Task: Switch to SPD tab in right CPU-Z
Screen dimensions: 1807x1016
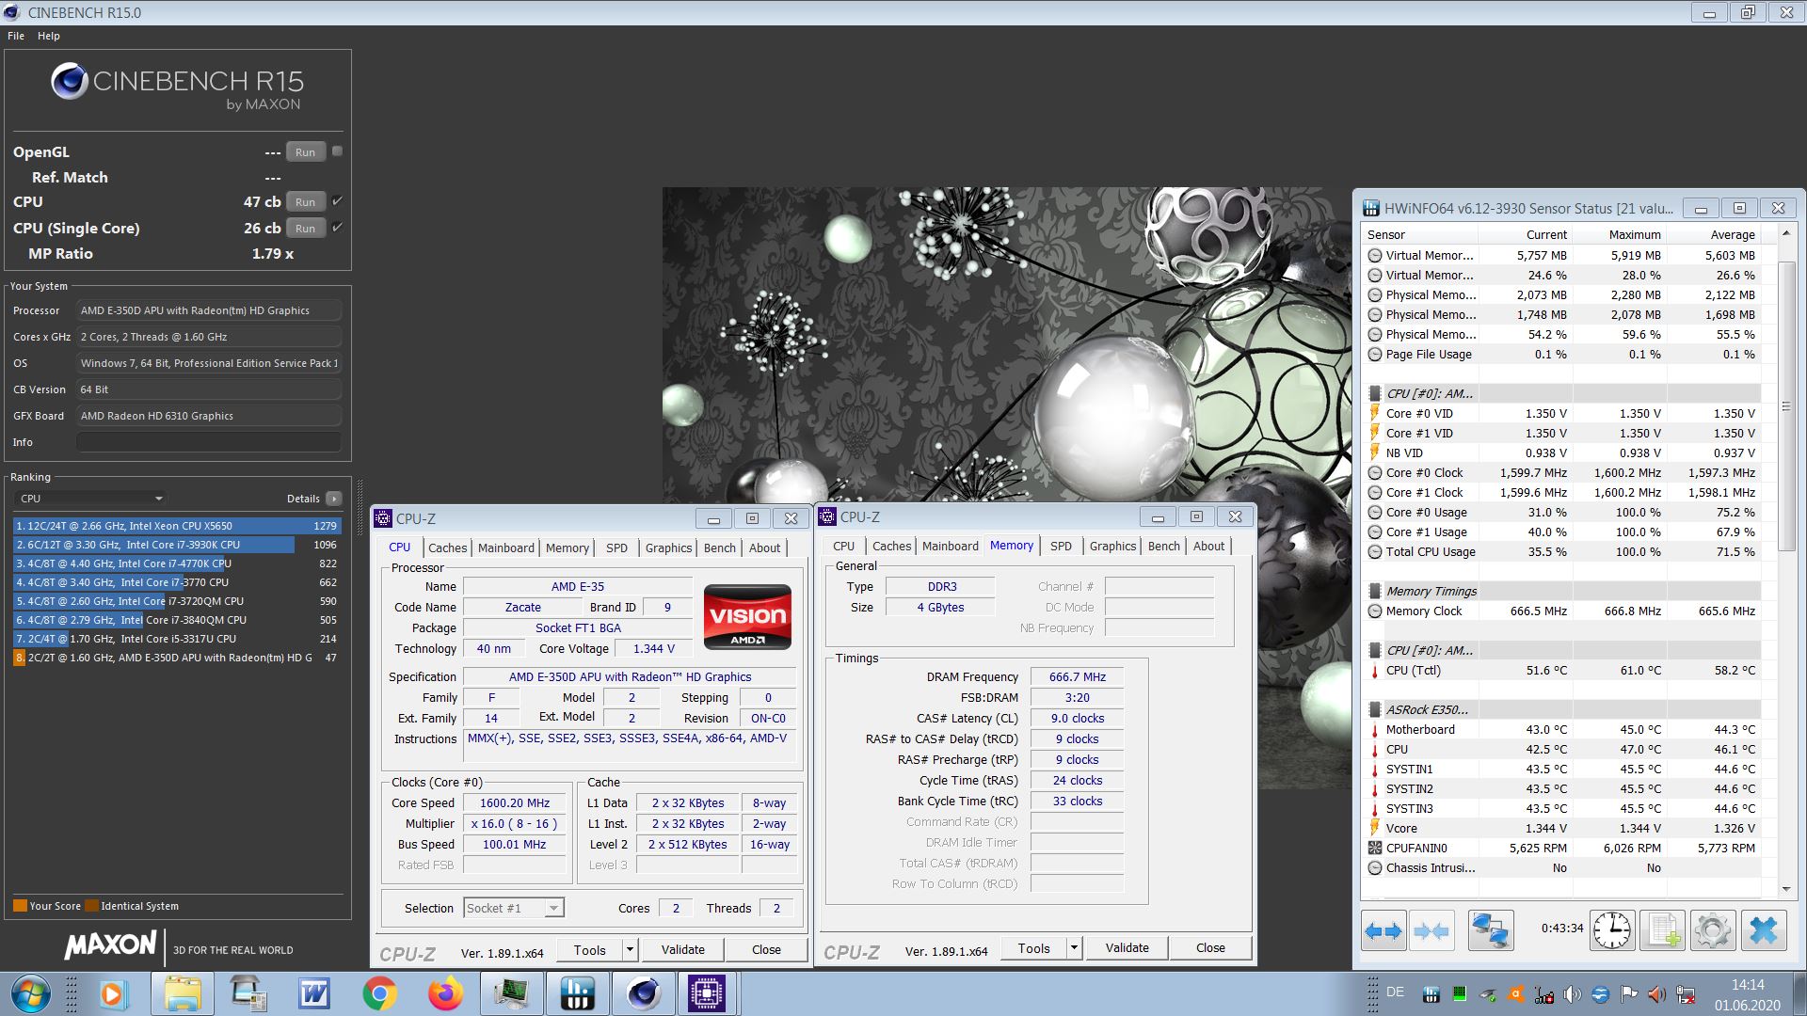Action: click(1061, 546)
